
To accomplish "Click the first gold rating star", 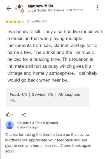I will coord(7,22).
